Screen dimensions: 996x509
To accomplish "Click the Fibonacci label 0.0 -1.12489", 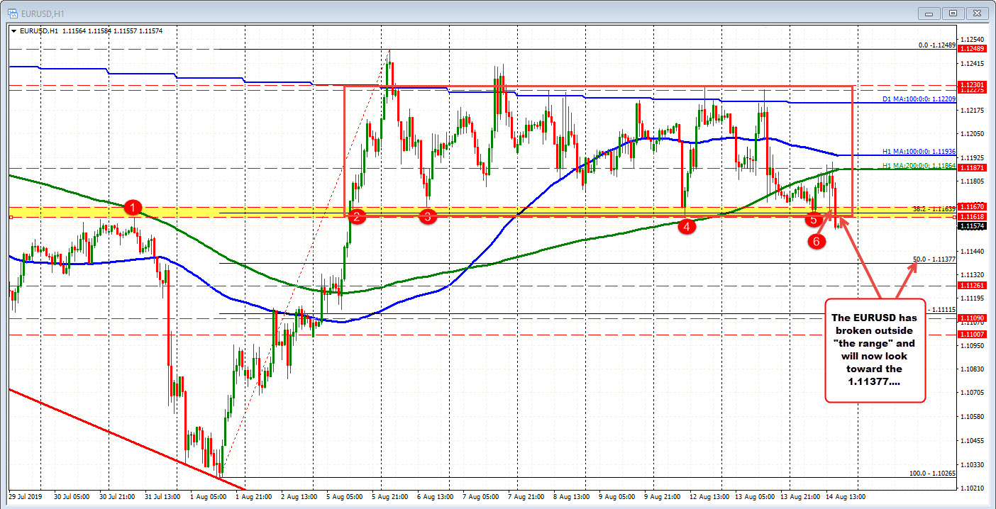I will pos(936,45).
